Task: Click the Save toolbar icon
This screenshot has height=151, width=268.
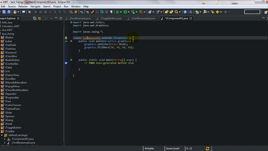Action: [x=4, y=12]
